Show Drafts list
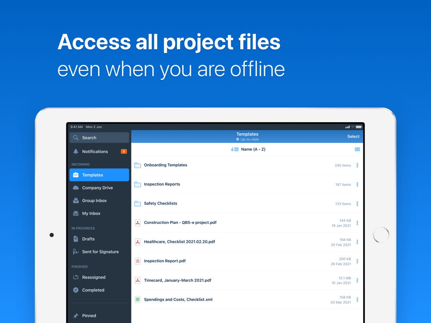Screen dimensions: 431x323 99,239
